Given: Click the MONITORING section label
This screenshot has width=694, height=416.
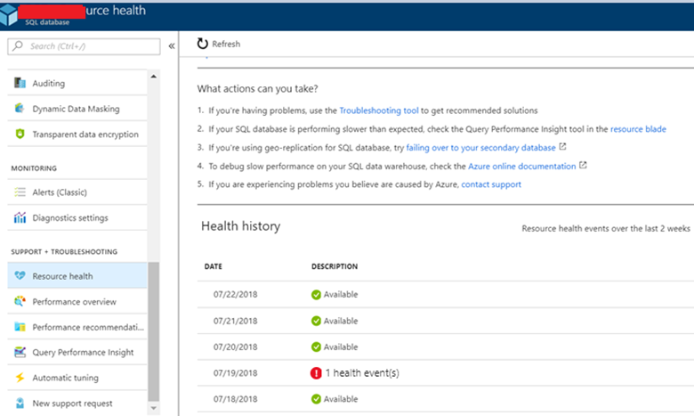Looking at the screenshot, I should [34, 168].
